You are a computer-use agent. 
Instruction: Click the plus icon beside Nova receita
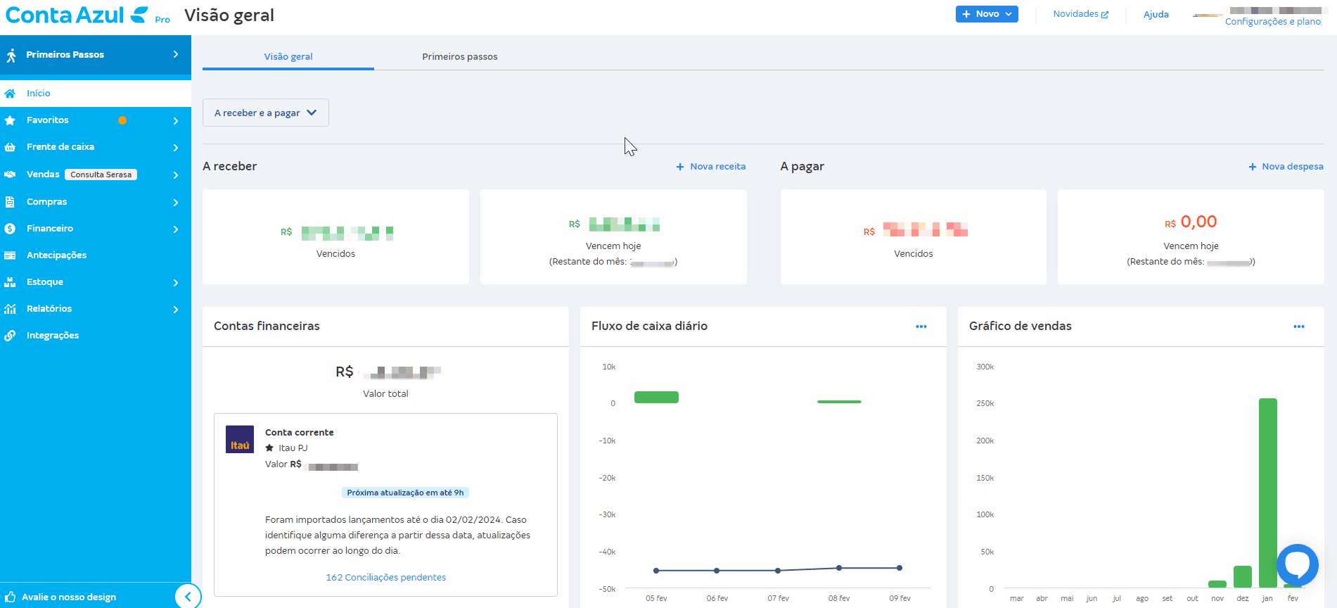[680, 167]
